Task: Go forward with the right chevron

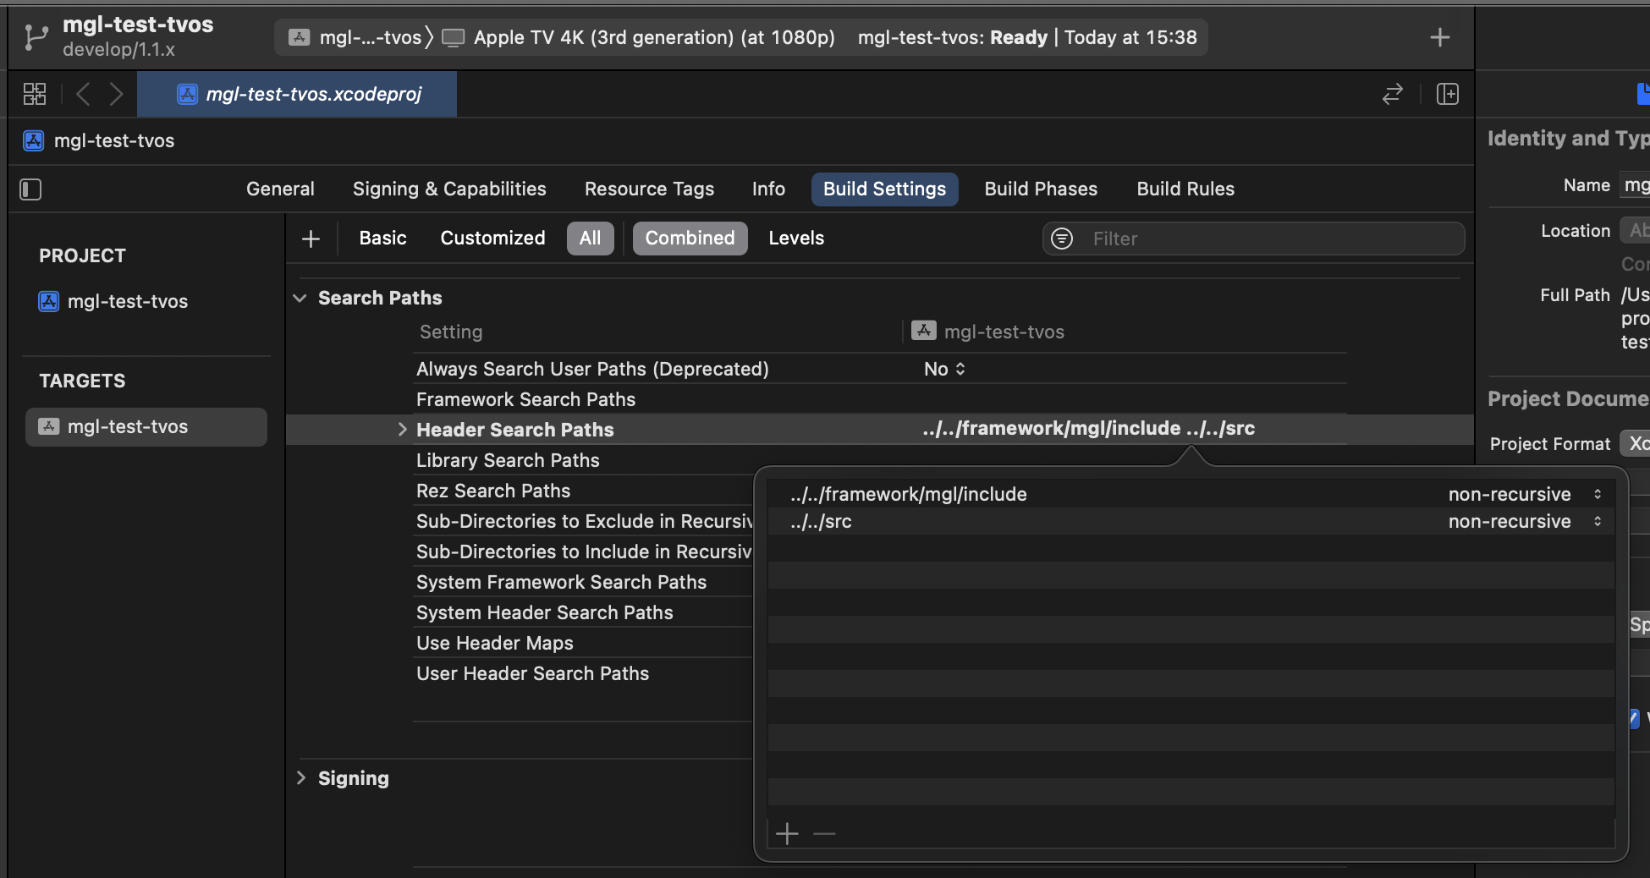Action: click(x=116, y=94)
